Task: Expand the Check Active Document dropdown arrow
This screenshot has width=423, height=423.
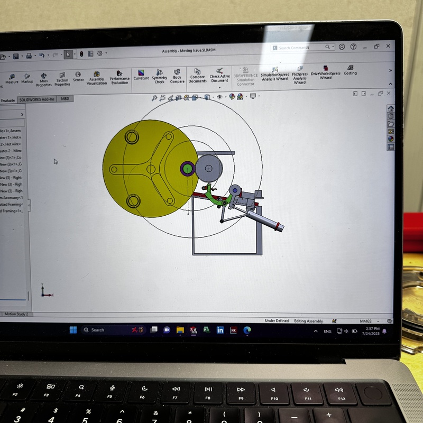Action: tap(219, 87)
